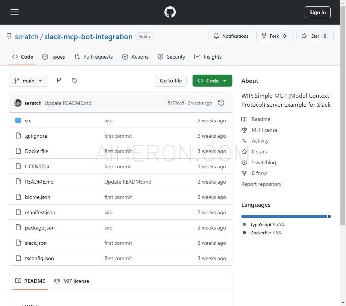Open commit hash 8c70aa5
This screenshot has width=346, height=306.
176,103
